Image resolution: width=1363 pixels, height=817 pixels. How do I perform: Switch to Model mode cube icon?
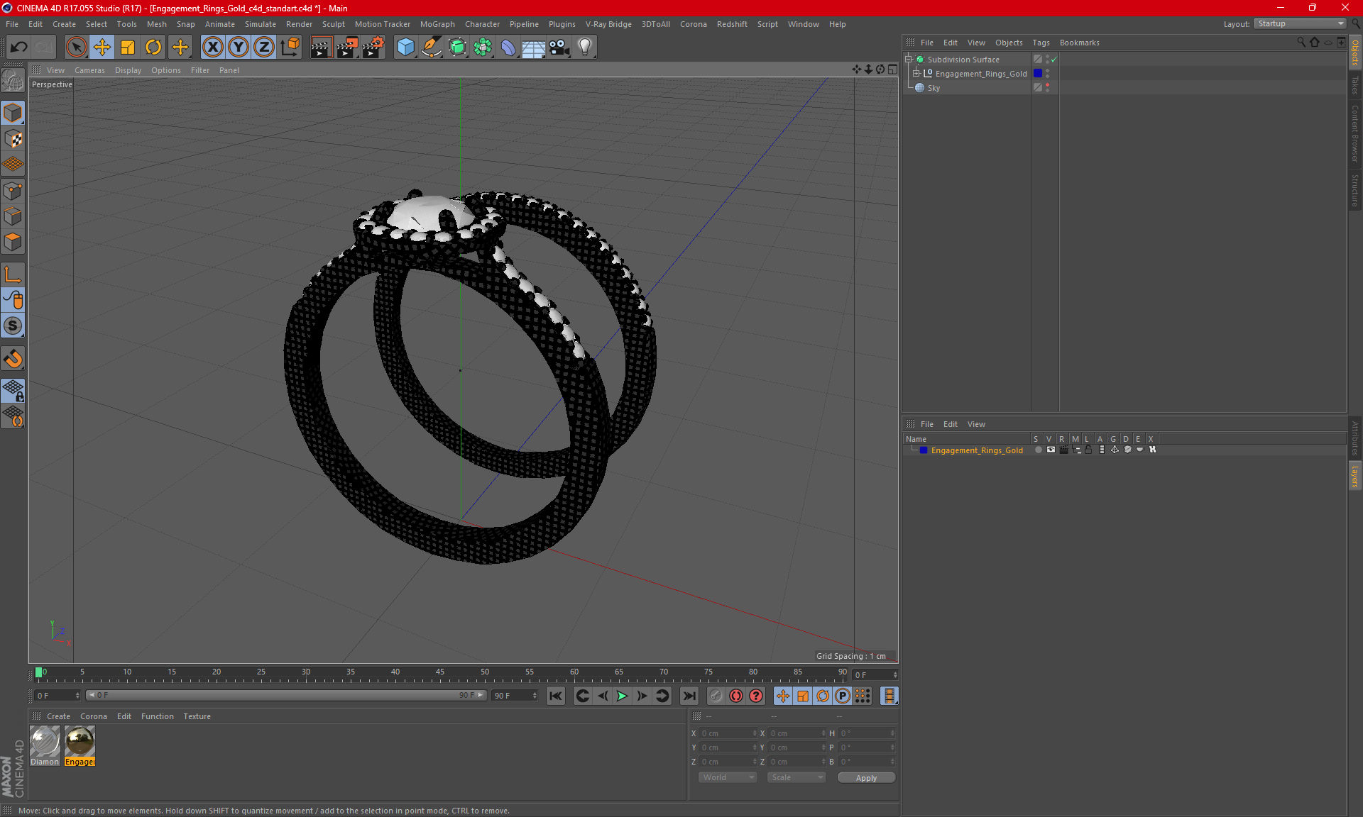pyautogui.click(x=13, y=113)
